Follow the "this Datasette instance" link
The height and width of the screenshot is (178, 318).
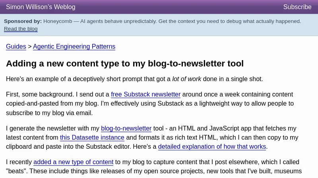click(92, 138)
